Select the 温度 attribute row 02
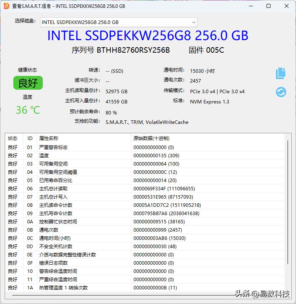 [145, 155]
